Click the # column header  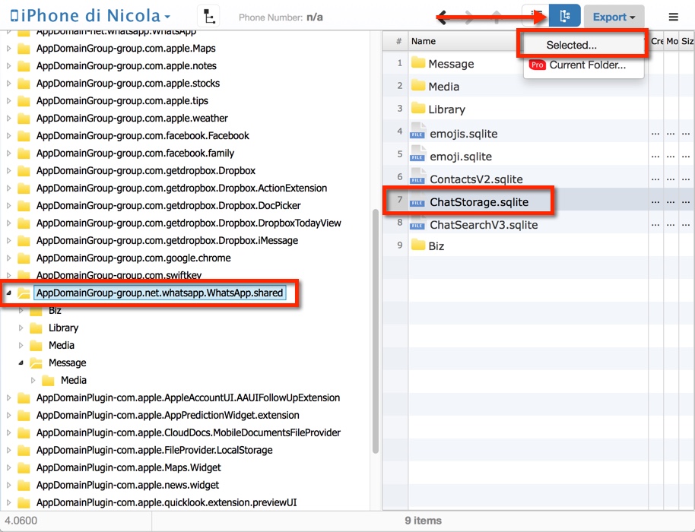tap(398, 41)
